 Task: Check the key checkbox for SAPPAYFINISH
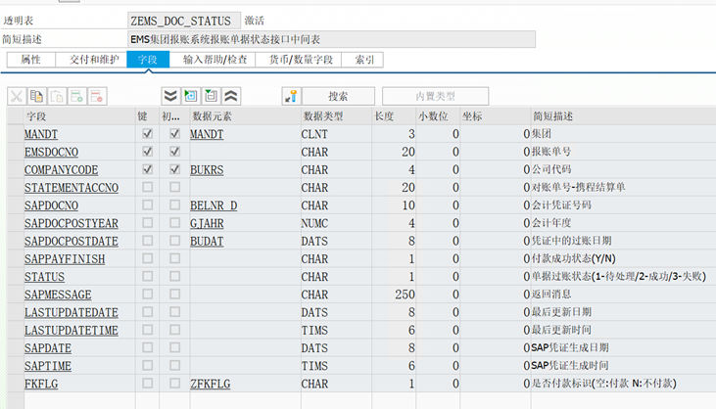coord(147,258)
